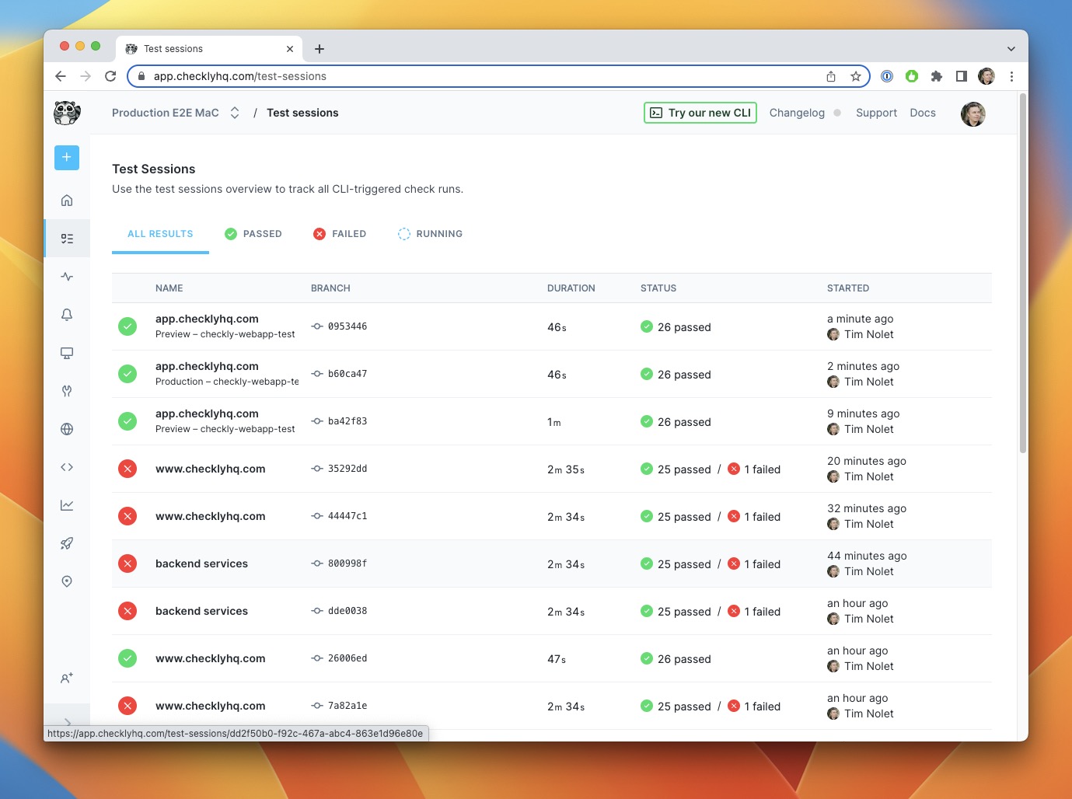Open the Changelog link
1072x799 pixels.
(x=797, y=113)
